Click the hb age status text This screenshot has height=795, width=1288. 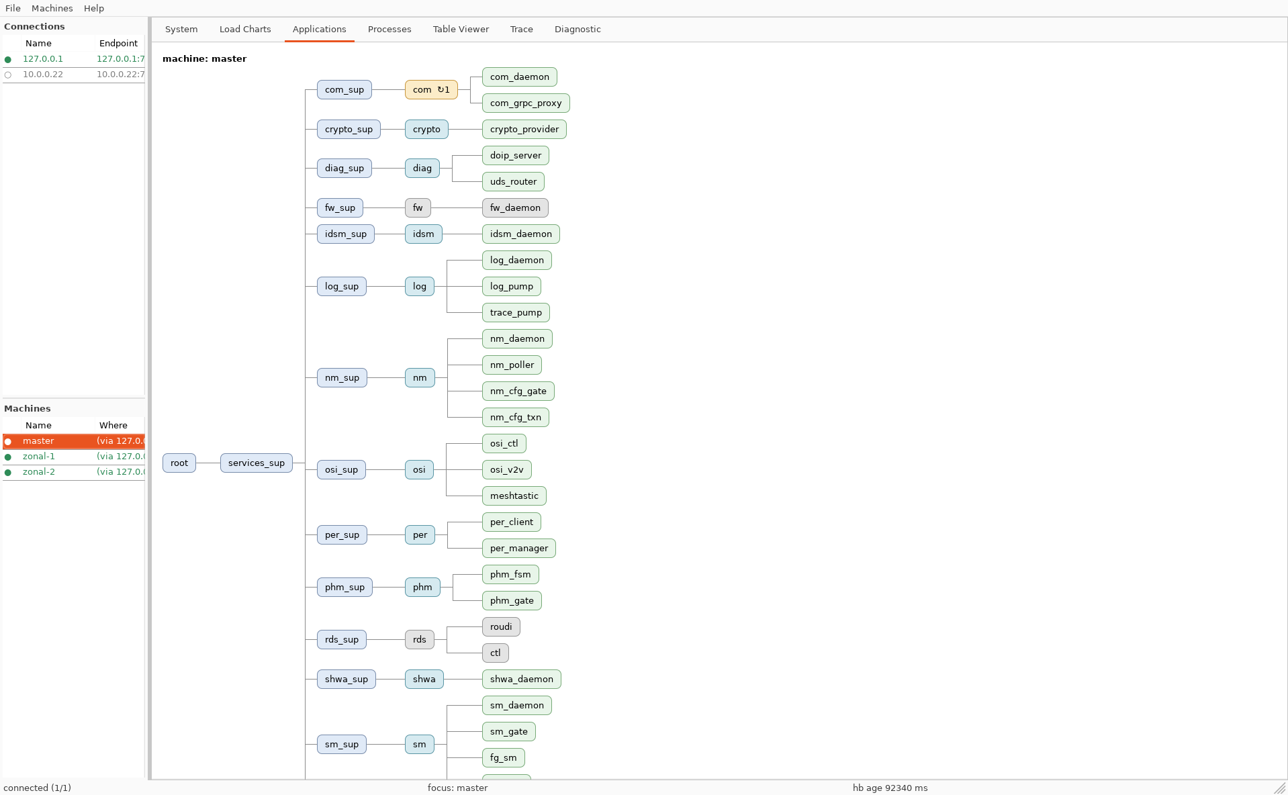click(x=890, y=788)
